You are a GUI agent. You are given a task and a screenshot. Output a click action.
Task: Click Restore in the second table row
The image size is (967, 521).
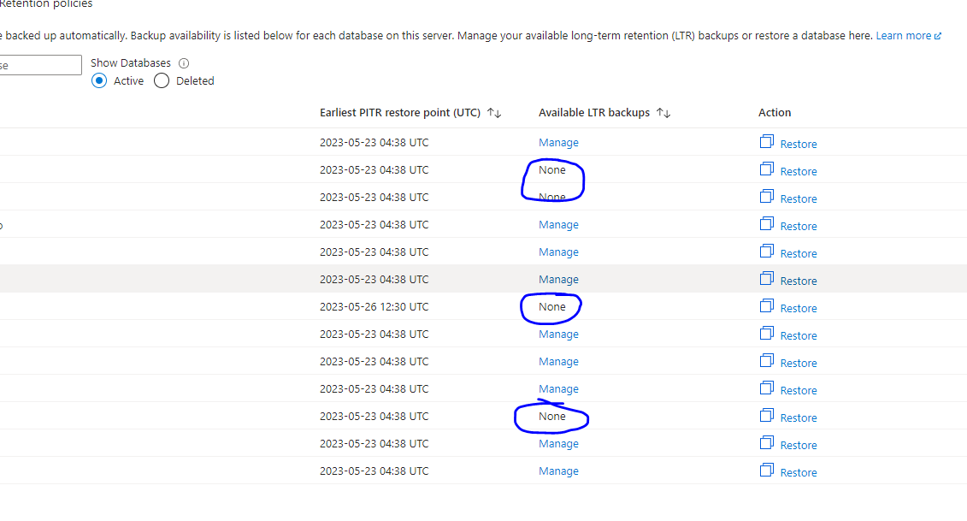click(x=798, y=171)
